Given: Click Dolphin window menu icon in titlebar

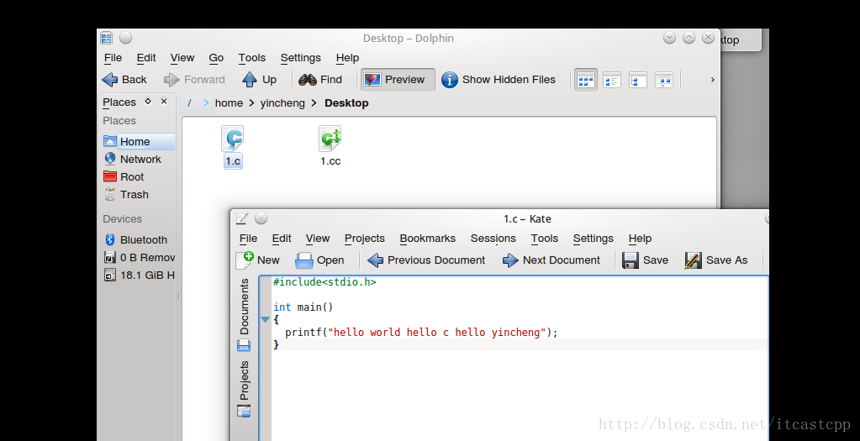Looking at the screenshot, I should 107,38.
